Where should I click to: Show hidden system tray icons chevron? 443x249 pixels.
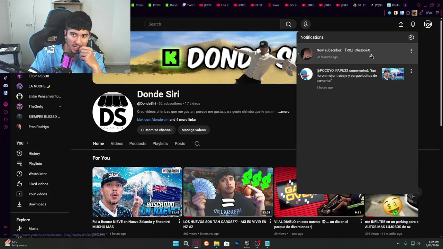coord(398,243)
